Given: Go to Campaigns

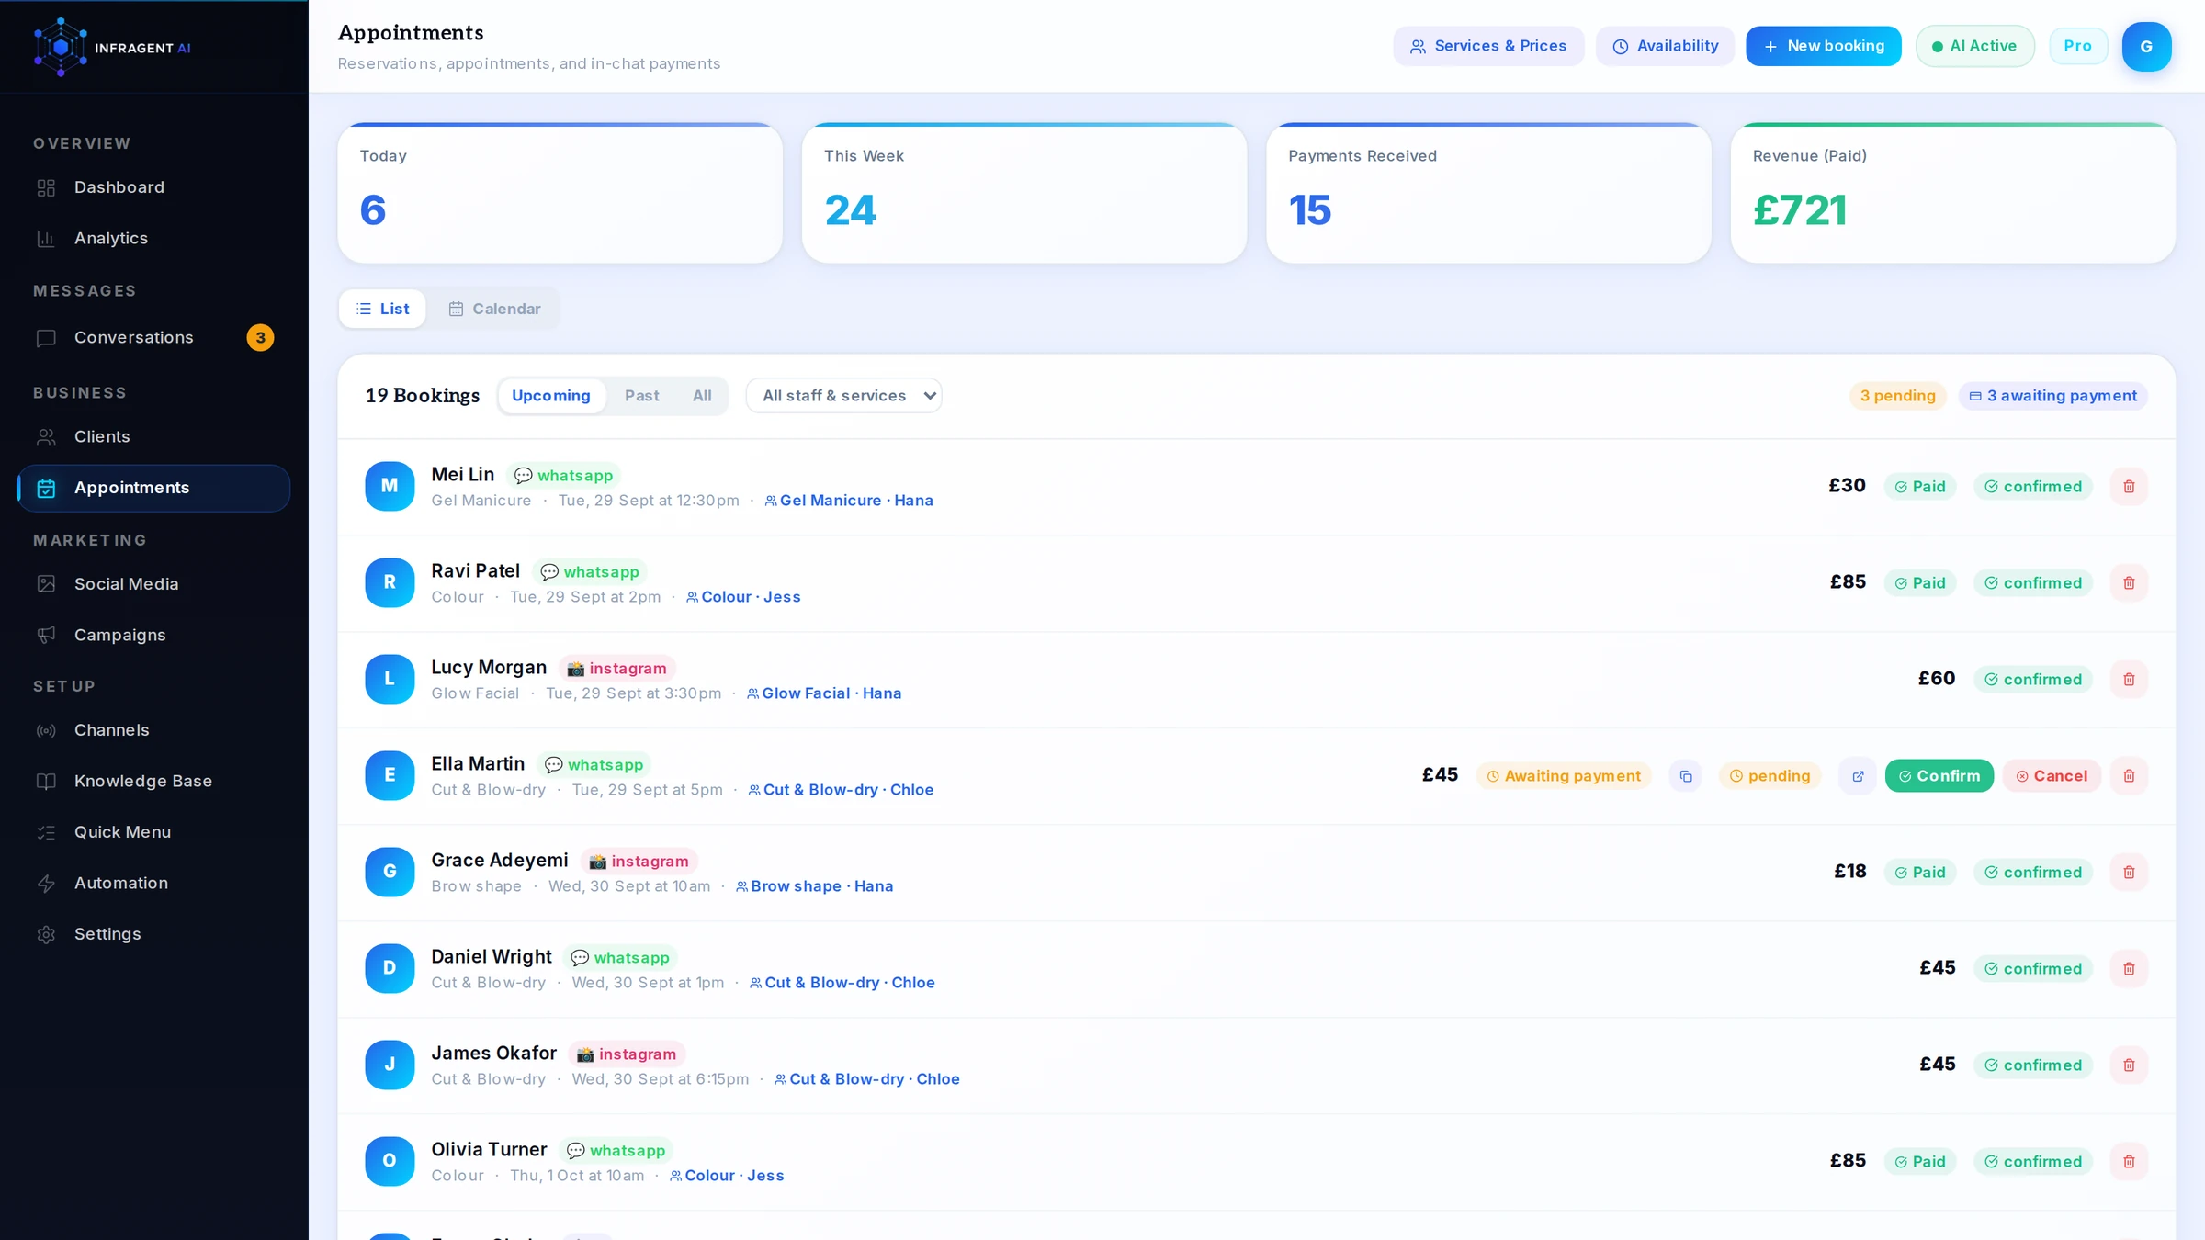Looking at the screenshot, I should [153, 636].
